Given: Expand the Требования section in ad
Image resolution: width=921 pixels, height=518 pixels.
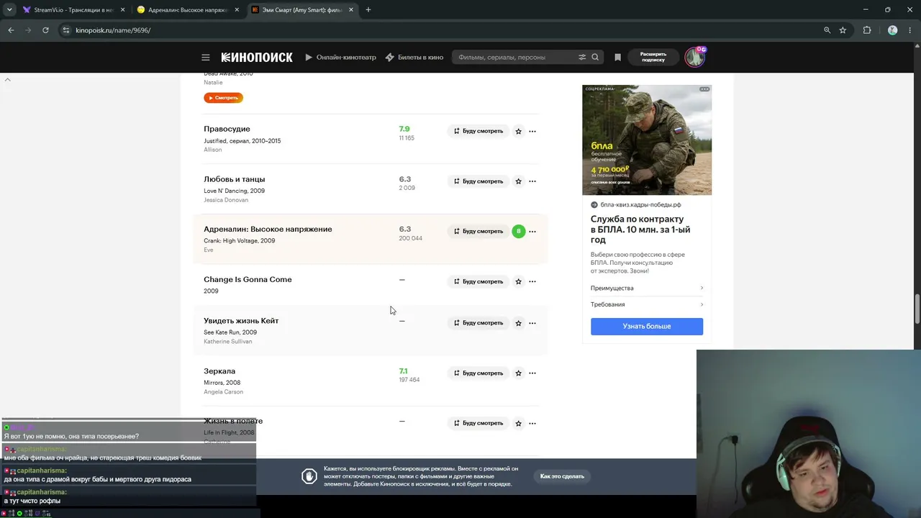Looking at the screenshot, I should [647, 304].
